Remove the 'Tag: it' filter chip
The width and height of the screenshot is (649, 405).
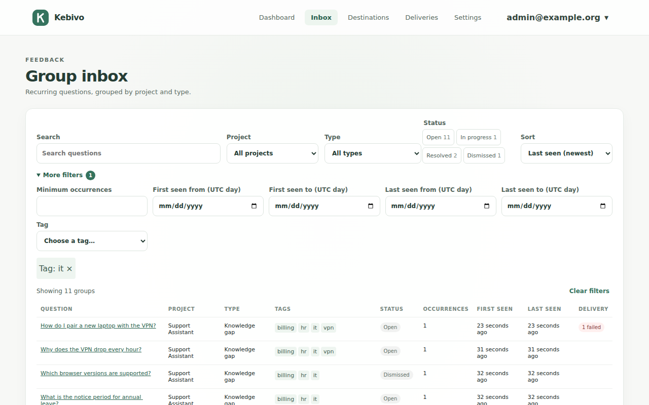click(69, 269)
